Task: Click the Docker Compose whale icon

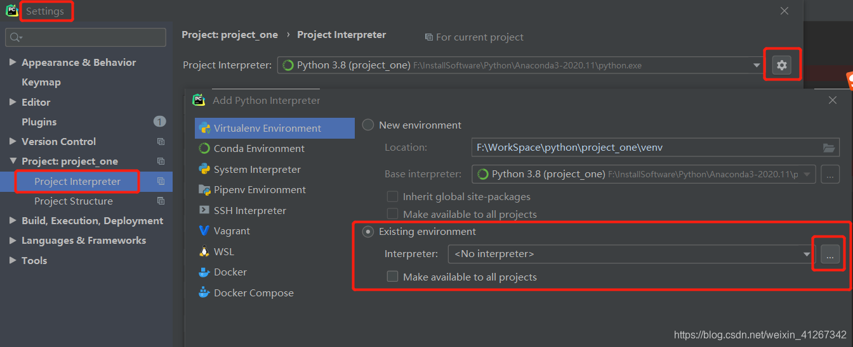Action: pos(204,293)
